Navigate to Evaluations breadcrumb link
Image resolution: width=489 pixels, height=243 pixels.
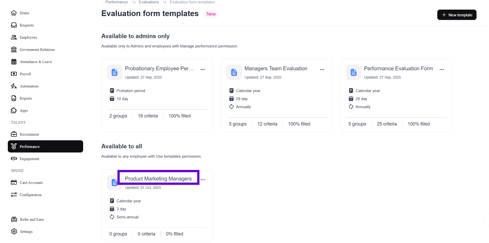coord(149,2)
